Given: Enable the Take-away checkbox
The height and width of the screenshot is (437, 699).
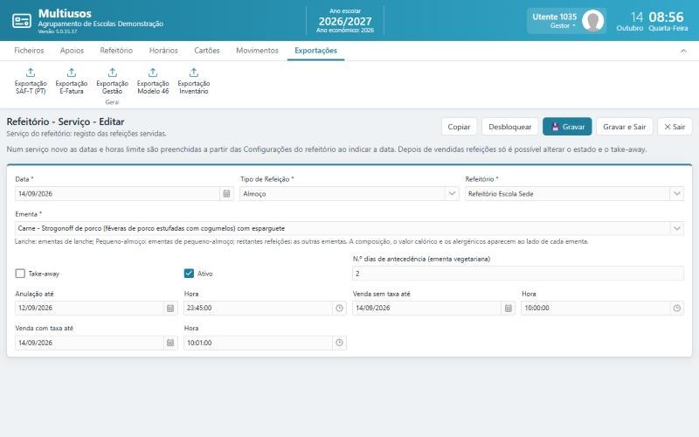Looking at the screenshot, I should (20, 274).
